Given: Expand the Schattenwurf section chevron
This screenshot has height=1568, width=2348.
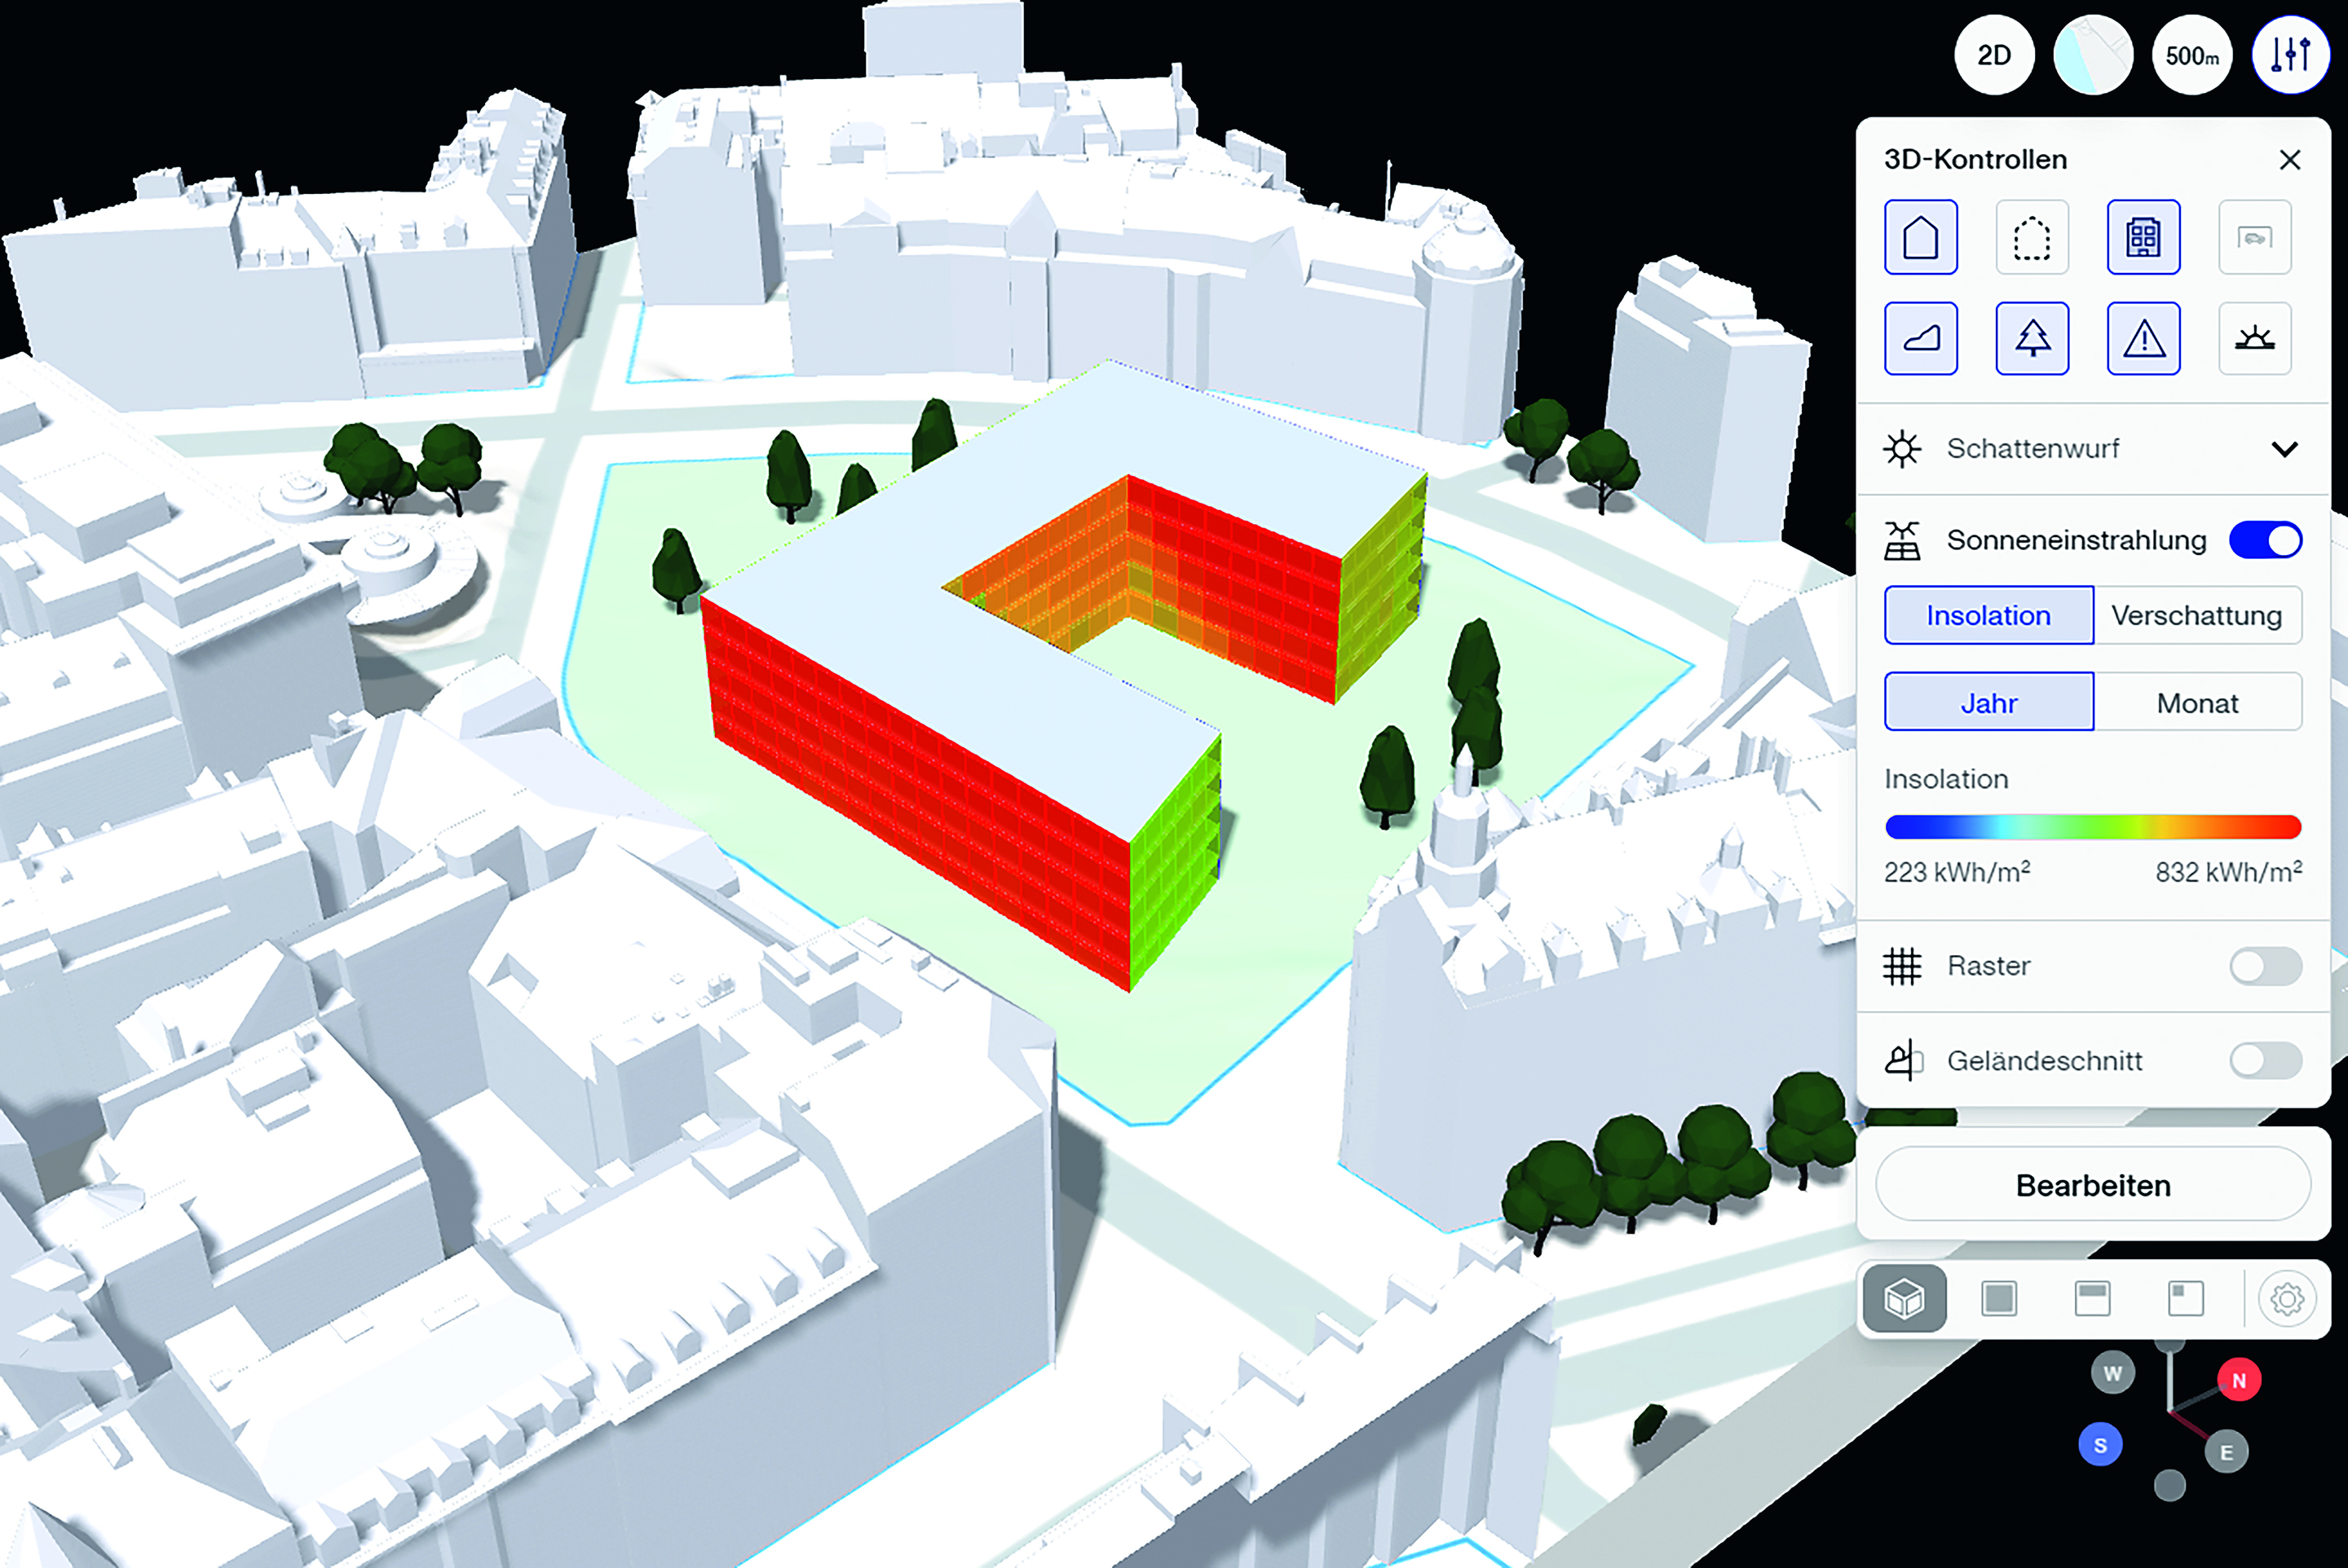Looking at the screenshot, I should [2284, 449].
